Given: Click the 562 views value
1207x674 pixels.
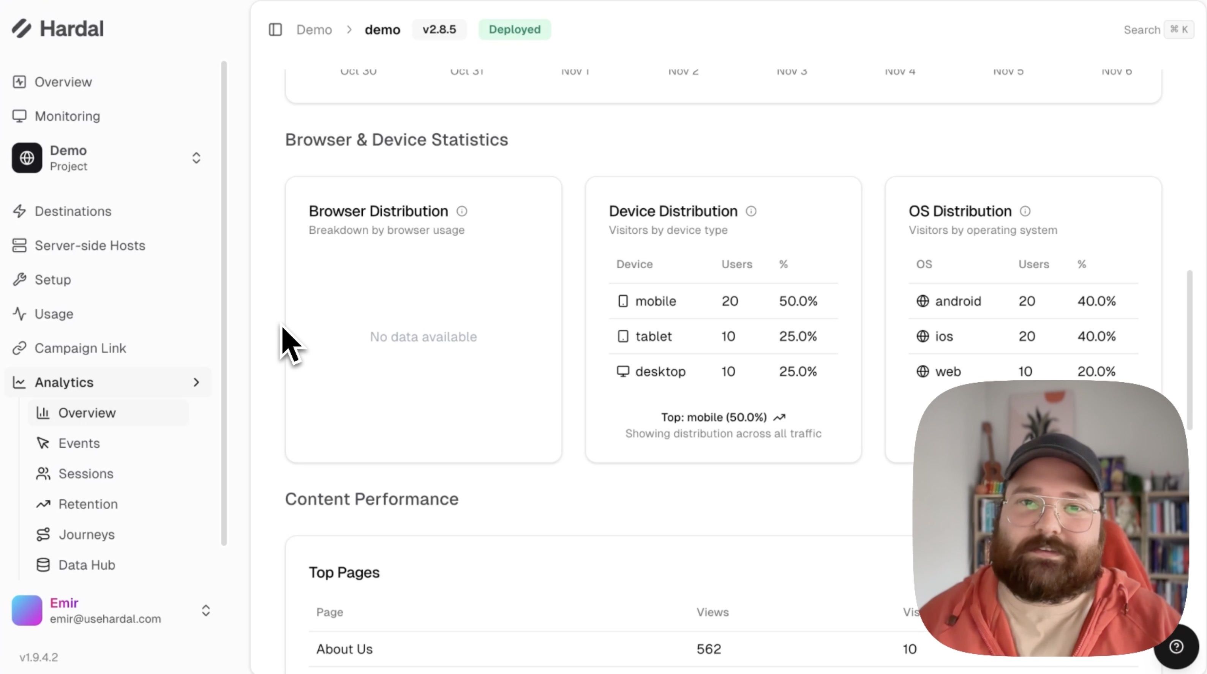Looking at the screenshot, I should tap(708, 649).
